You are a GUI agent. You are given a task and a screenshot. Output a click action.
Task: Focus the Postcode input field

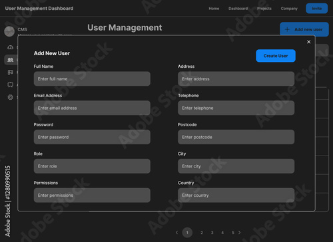click(236, 137)
